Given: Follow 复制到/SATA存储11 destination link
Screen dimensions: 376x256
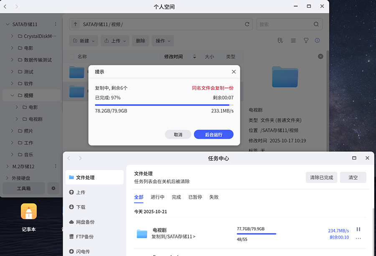Looking at the screenshot, I should point(173,237).
